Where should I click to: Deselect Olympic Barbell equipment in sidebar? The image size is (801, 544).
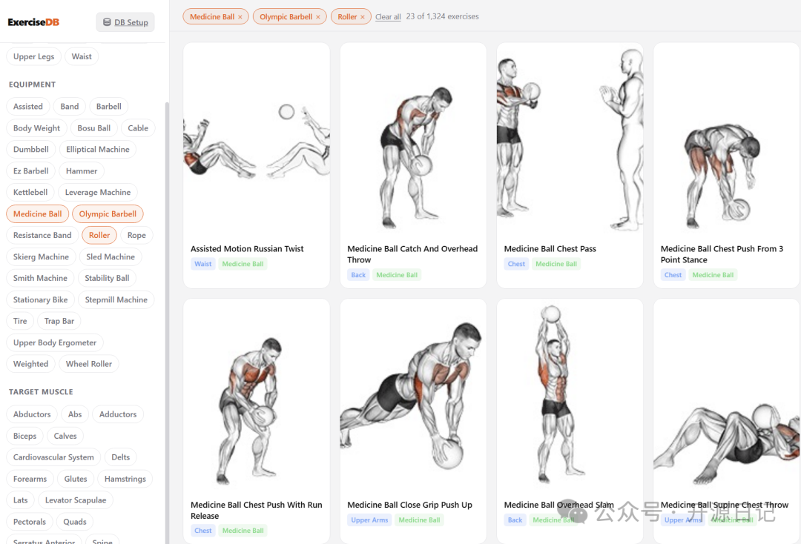(x=108, y=214)
